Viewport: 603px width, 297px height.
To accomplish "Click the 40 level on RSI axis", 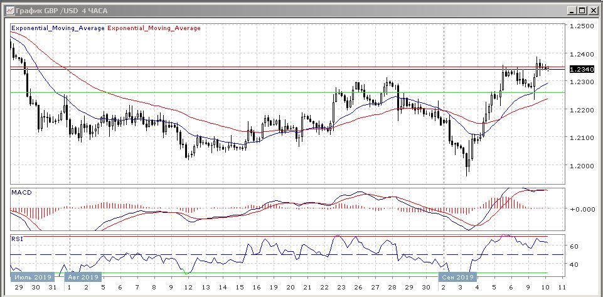I will coord(574,265).
